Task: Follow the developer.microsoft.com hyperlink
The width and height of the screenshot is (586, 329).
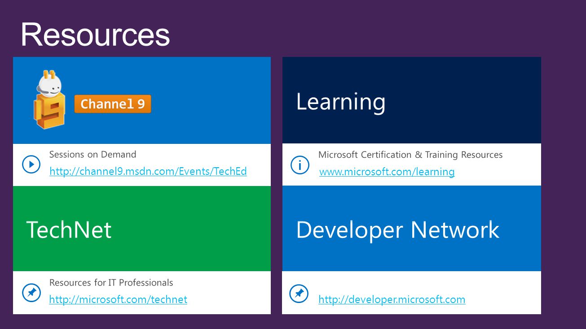Action: (392, 299)
